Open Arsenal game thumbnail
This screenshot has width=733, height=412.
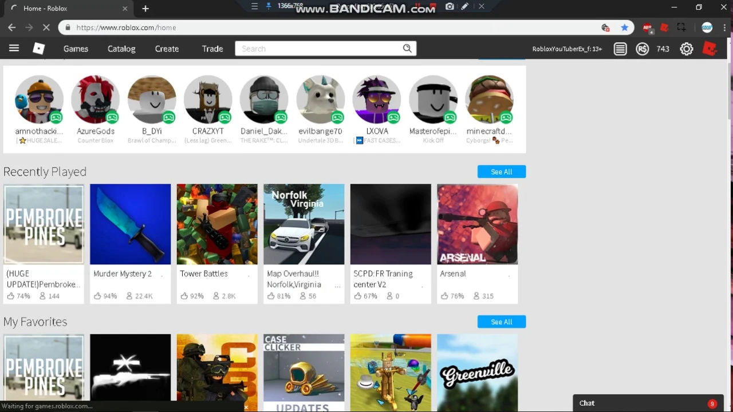478,224
